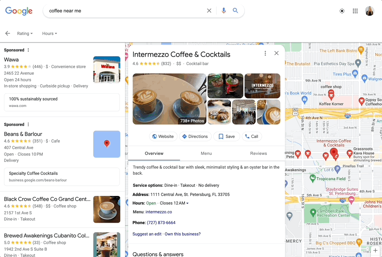The width and height of the screenshot is (382, 257).
Task: Click the Wawa storefront thumbnail
Action: (107, 69)
